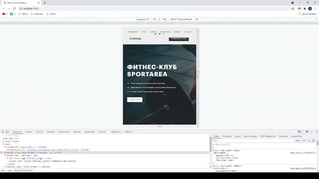The width and height of the screenshot is (319, 179).
Task: Open the Layout styles tab
Action: [237, 136]
